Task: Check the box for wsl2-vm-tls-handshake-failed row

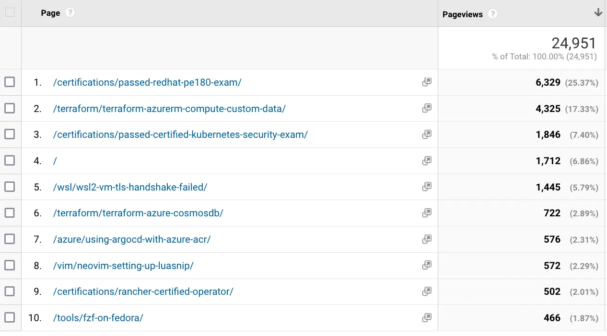Action: coord(10,186)
